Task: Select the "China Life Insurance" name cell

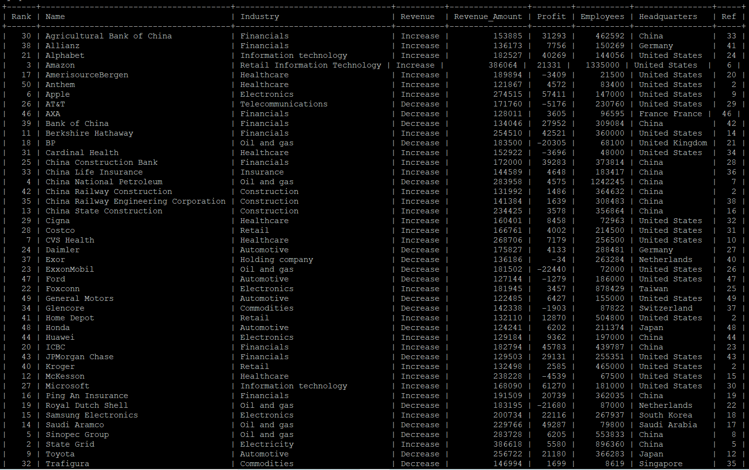Action: pyautogui.click(x=94, y=172)
